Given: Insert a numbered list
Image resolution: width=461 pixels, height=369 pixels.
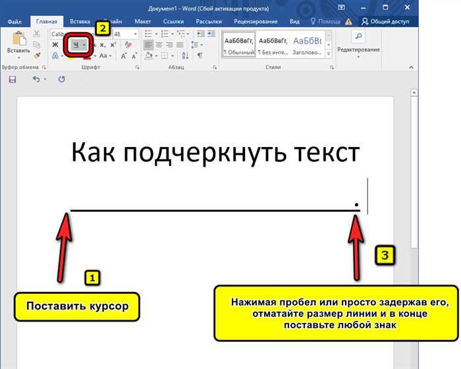Looking at the screenshot, I should tap(165, 34).
